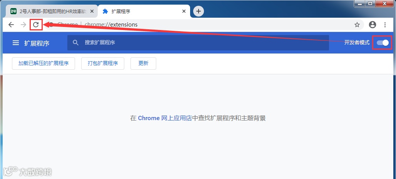Viewport: 396px width, 179px height.
Task: Minimize the Chrome window
Action: pyautogui.click(x=360, y=3)
